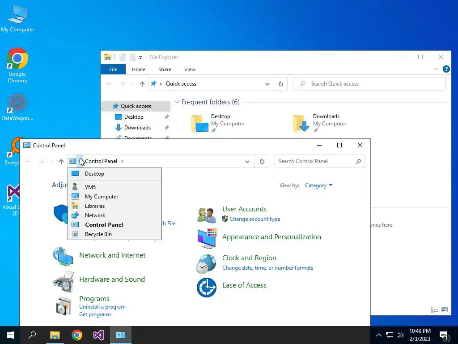Open the notification center icon
458x344 pixels.
pyautogui.click(x=444, y=335)
